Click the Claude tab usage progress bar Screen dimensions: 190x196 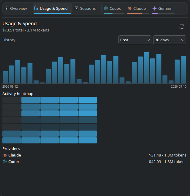point(138,13)
